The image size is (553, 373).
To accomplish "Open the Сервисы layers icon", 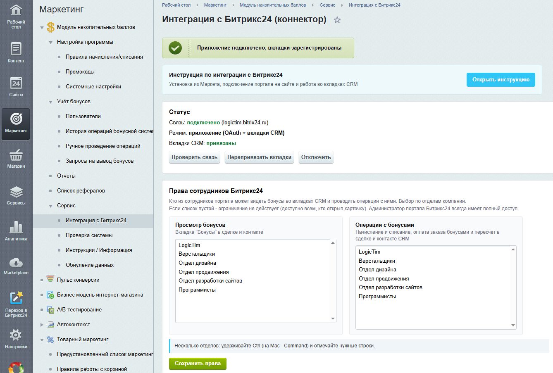I will pos(16,192).
